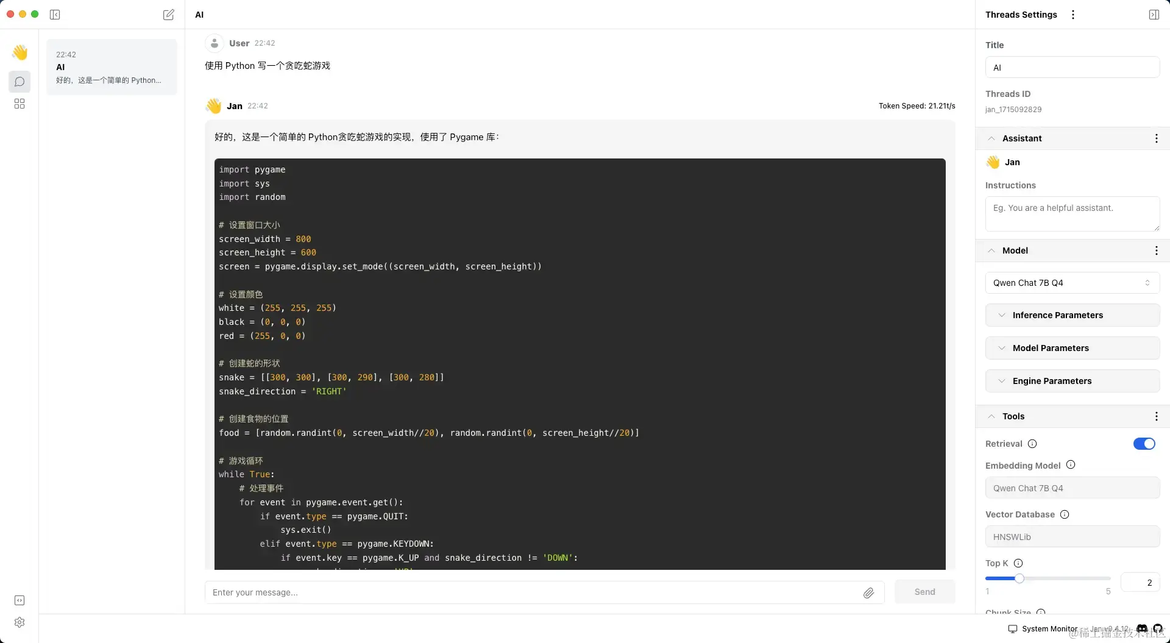Image resolution: width=1170 pixels, height=643 pixels.
Task: Open the local API server icon
Action: click(19, 600)
